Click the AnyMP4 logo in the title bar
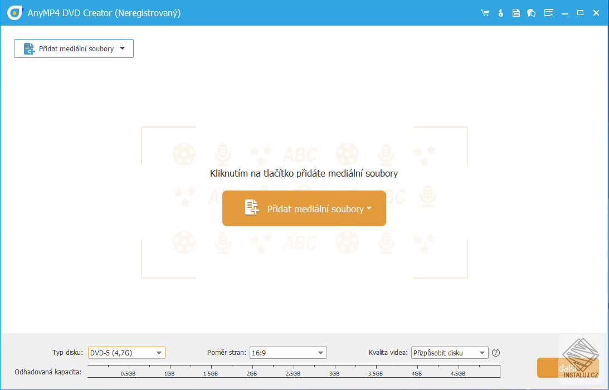 point(14,12)
